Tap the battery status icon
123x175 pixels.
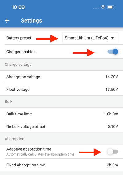(x=111, y=7)
